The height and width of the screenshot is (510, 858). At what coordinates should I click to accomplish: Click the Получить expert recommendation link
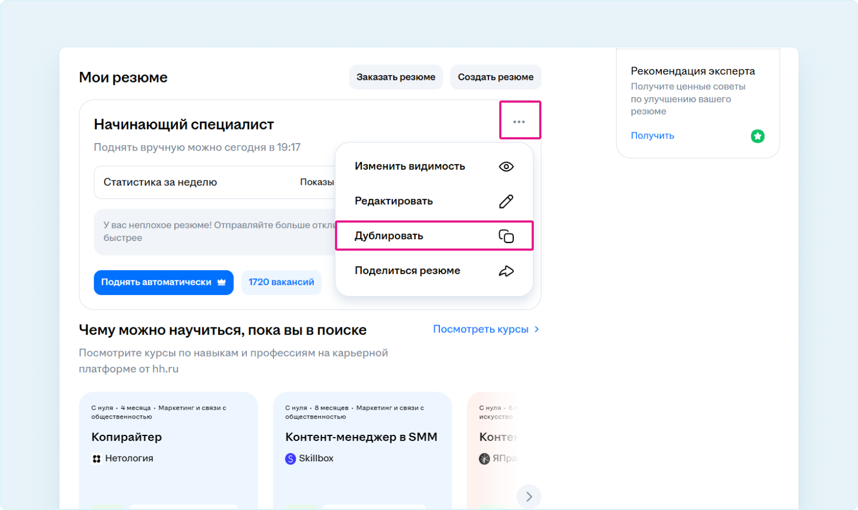(x=652, y=136)
